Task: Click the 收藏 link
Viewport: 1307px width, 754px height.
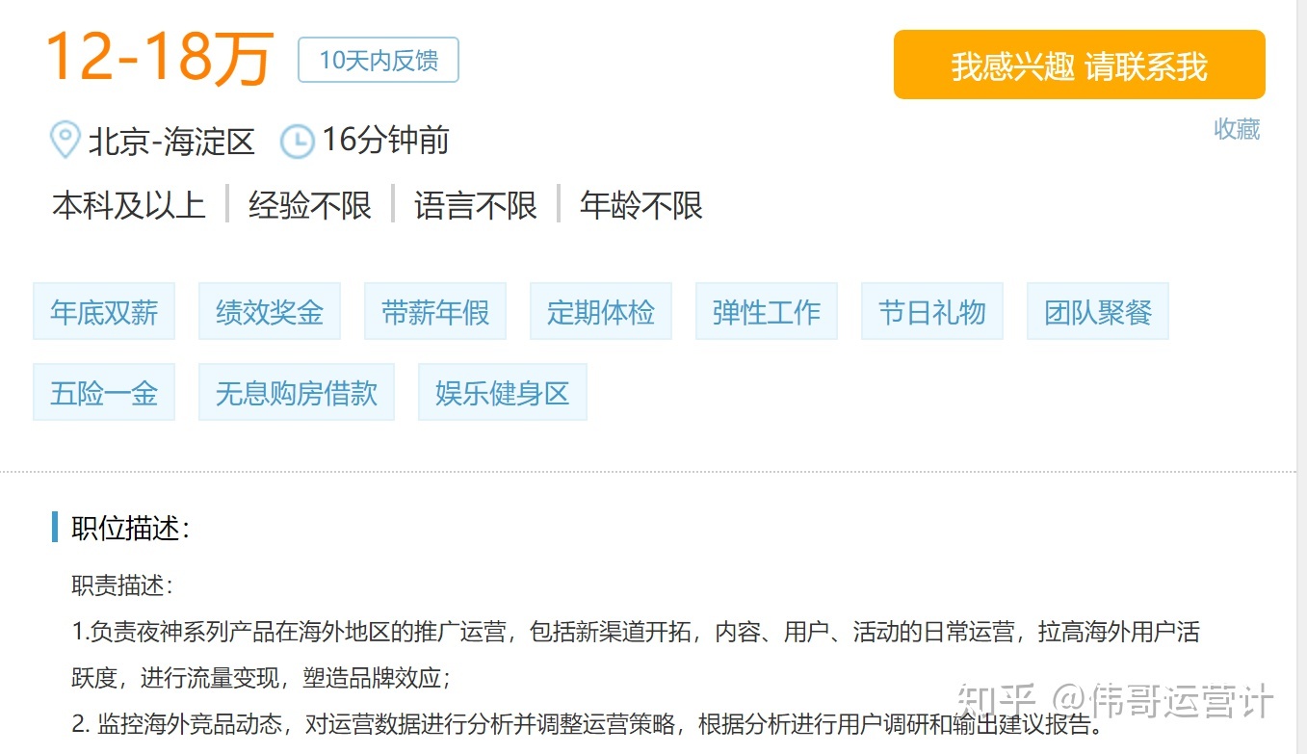Action: pos(1237,129)
